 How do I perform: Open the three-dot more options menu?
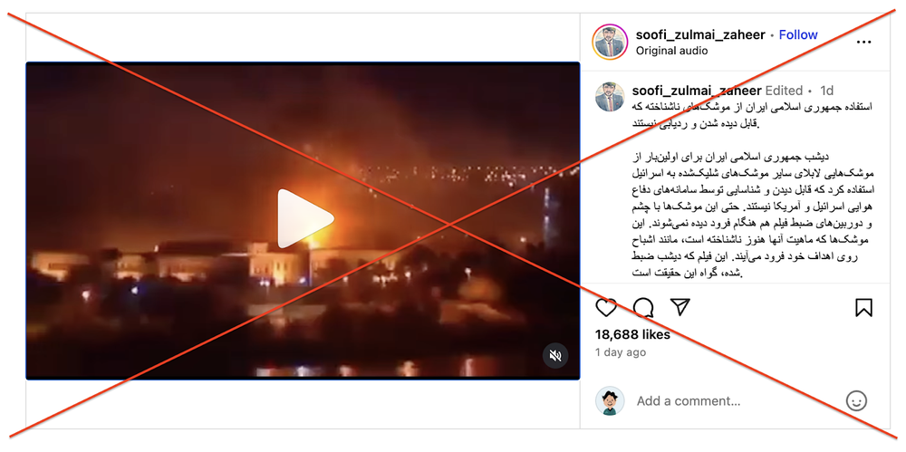(x=863, y=43)
